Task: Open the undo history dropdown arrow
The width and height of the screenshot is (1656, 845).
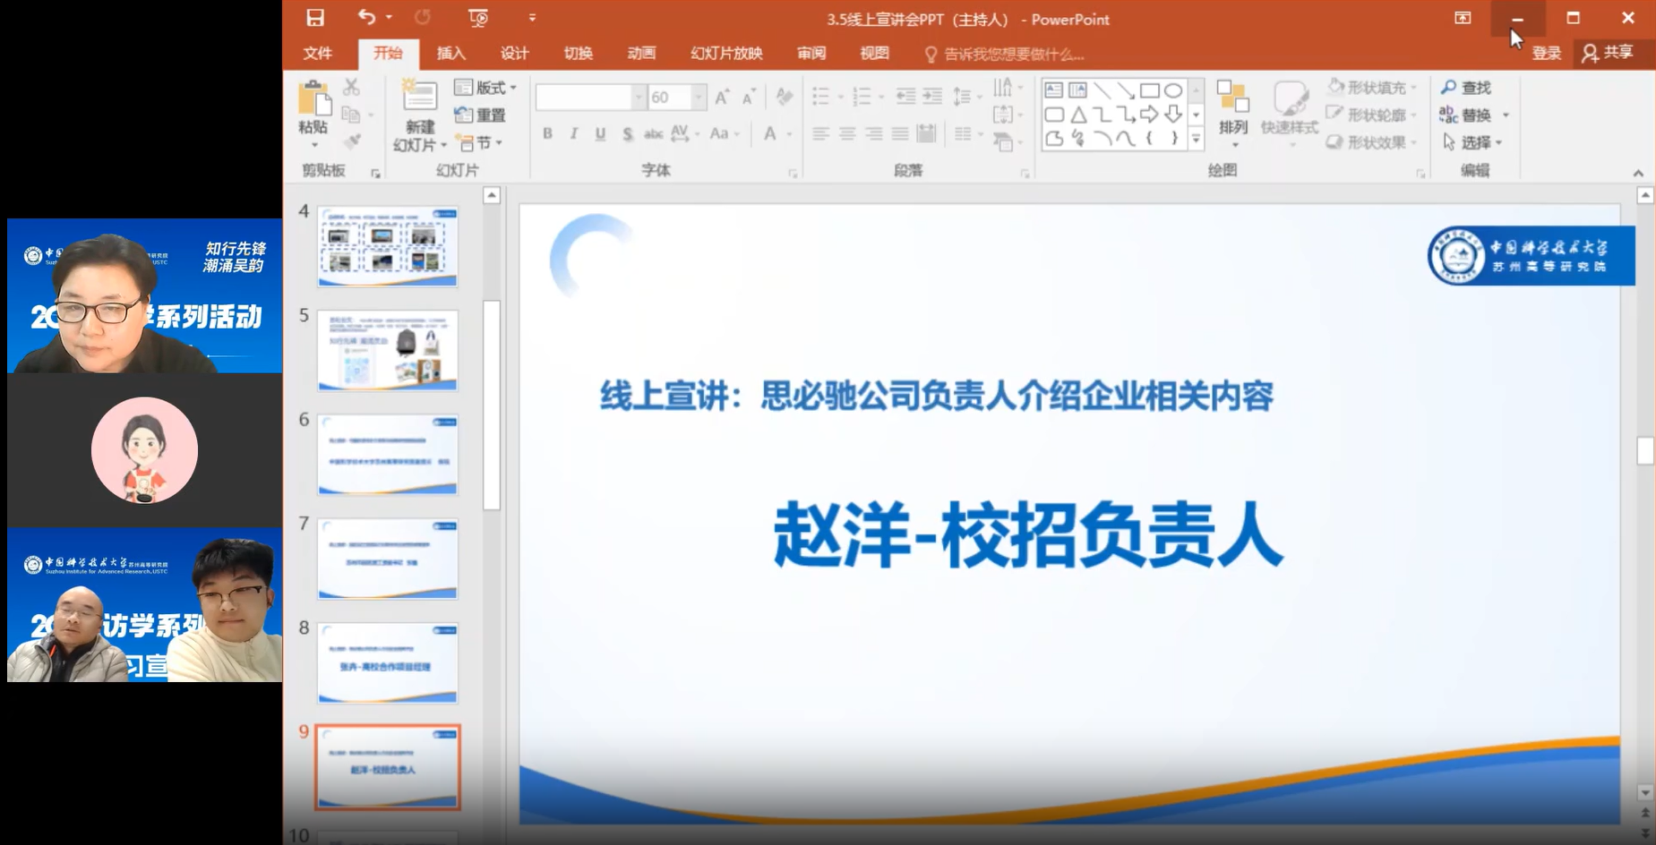Action: point(389,17)
